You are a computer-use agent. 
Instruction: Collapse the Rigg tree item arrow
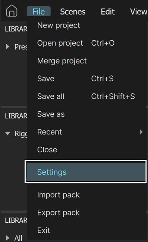coord(7,133)
